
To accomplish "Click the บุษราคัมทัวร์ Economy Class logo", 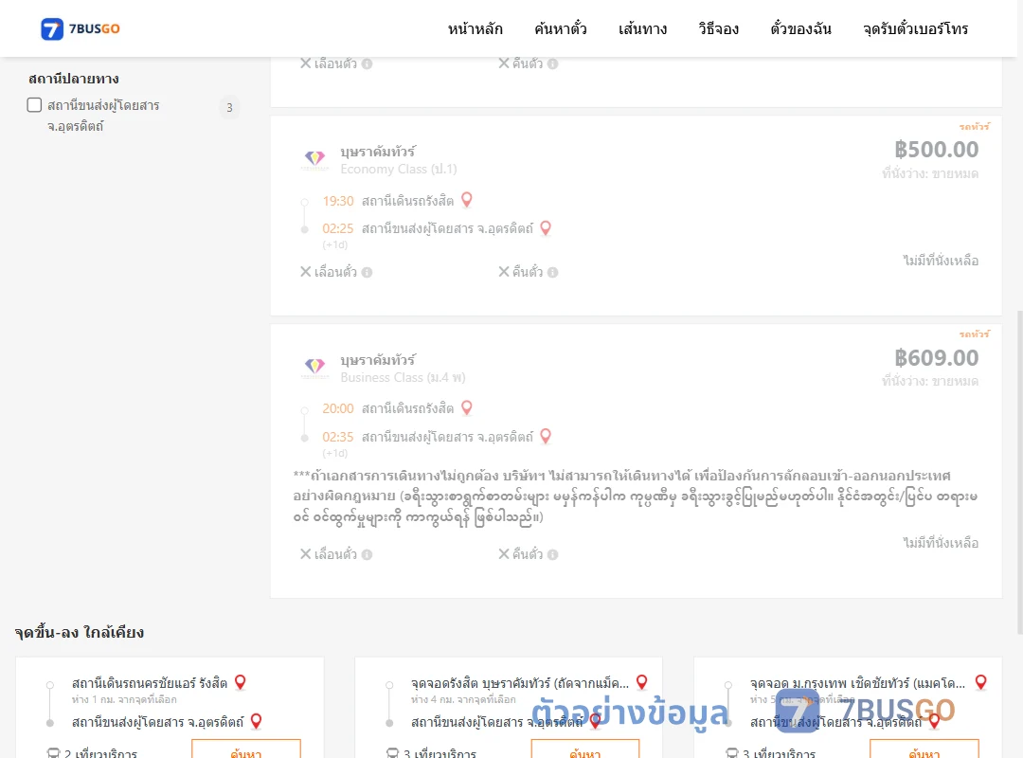I will tap(315, 159).
